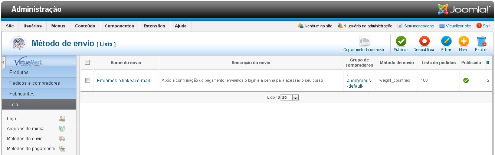Click the Despublicar red icon
Viewport: 495px width, 155px height.
click(424, 41)
